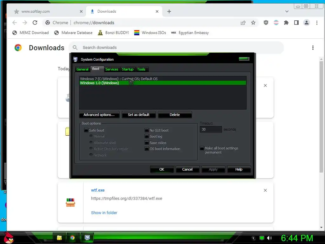Image resolution: width=325 pixels, height=244 pixels.
Task: Open File Explorer from taskbar
Action: pyautogui.click(x=59, y=238)
